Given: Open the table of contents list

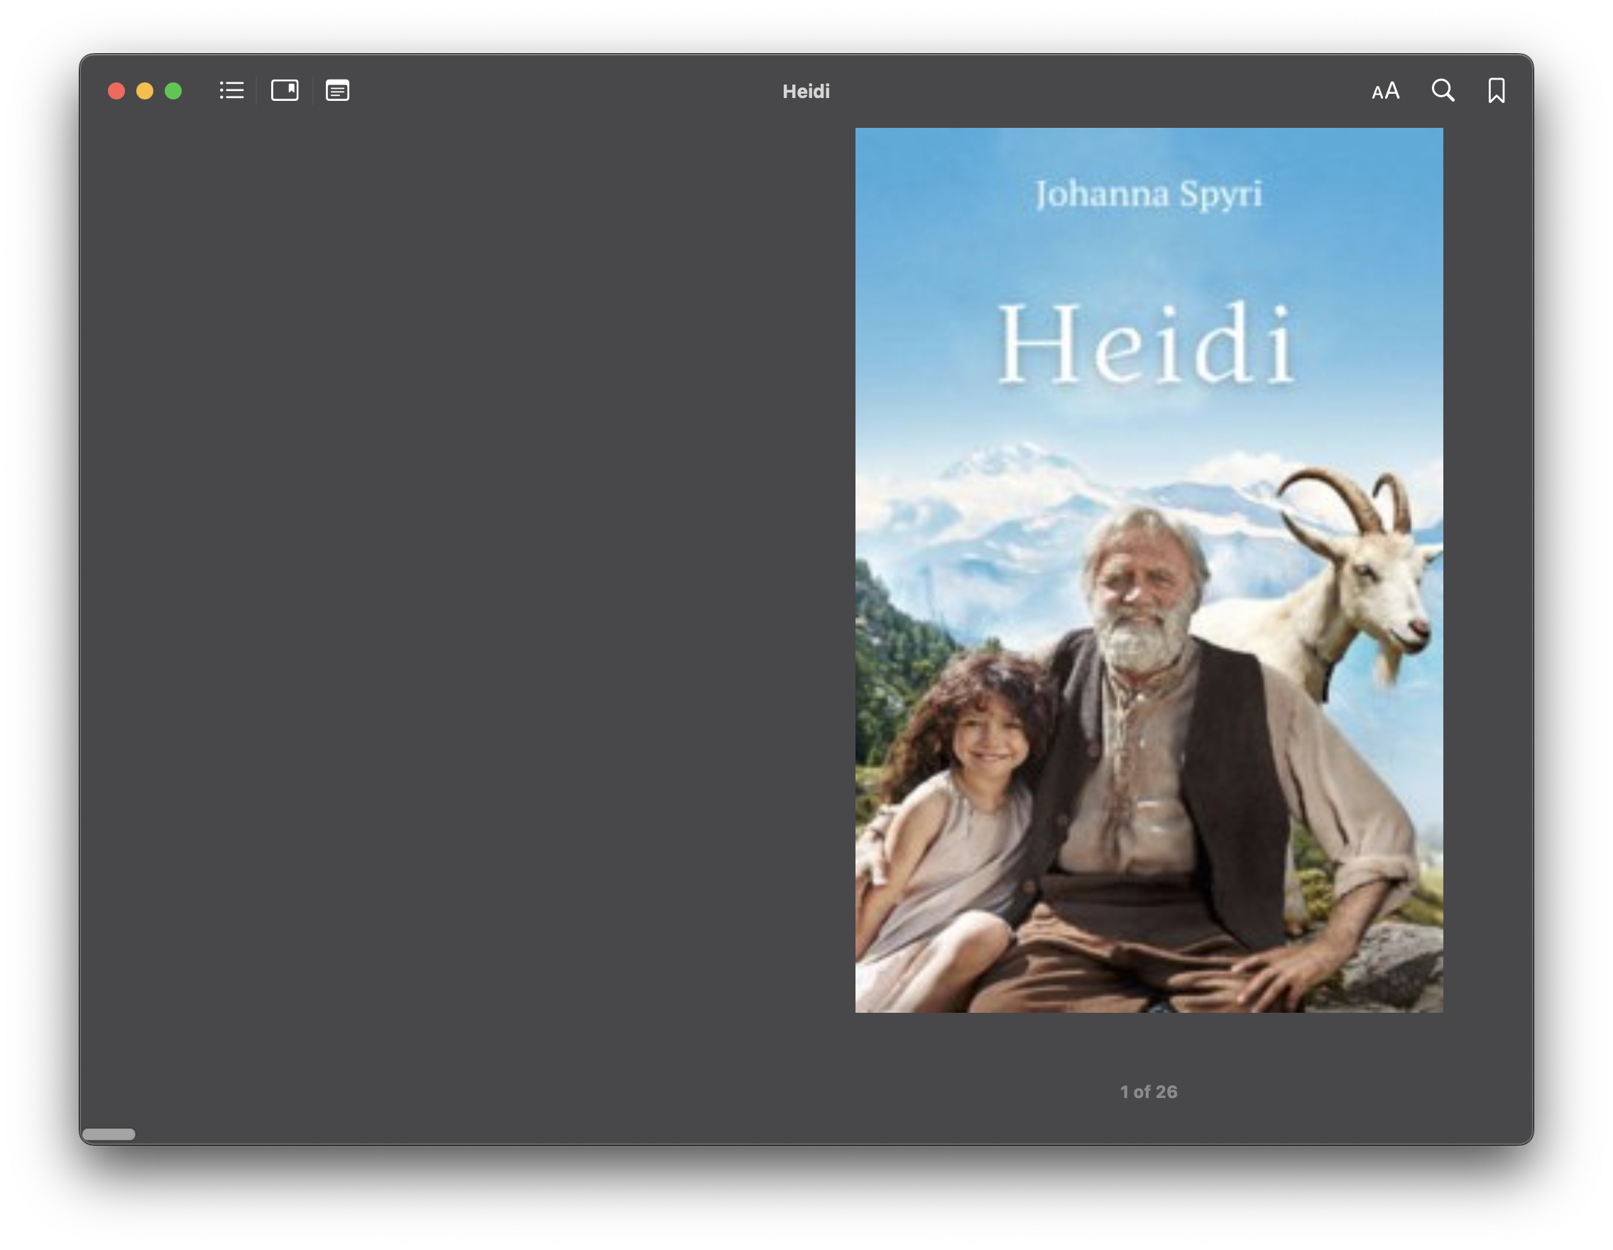Looking at the screenshot, I should coord(231,91).
